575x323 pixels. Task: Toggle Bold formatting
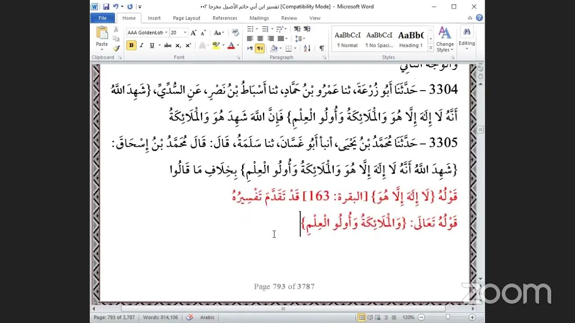[131, 45]
